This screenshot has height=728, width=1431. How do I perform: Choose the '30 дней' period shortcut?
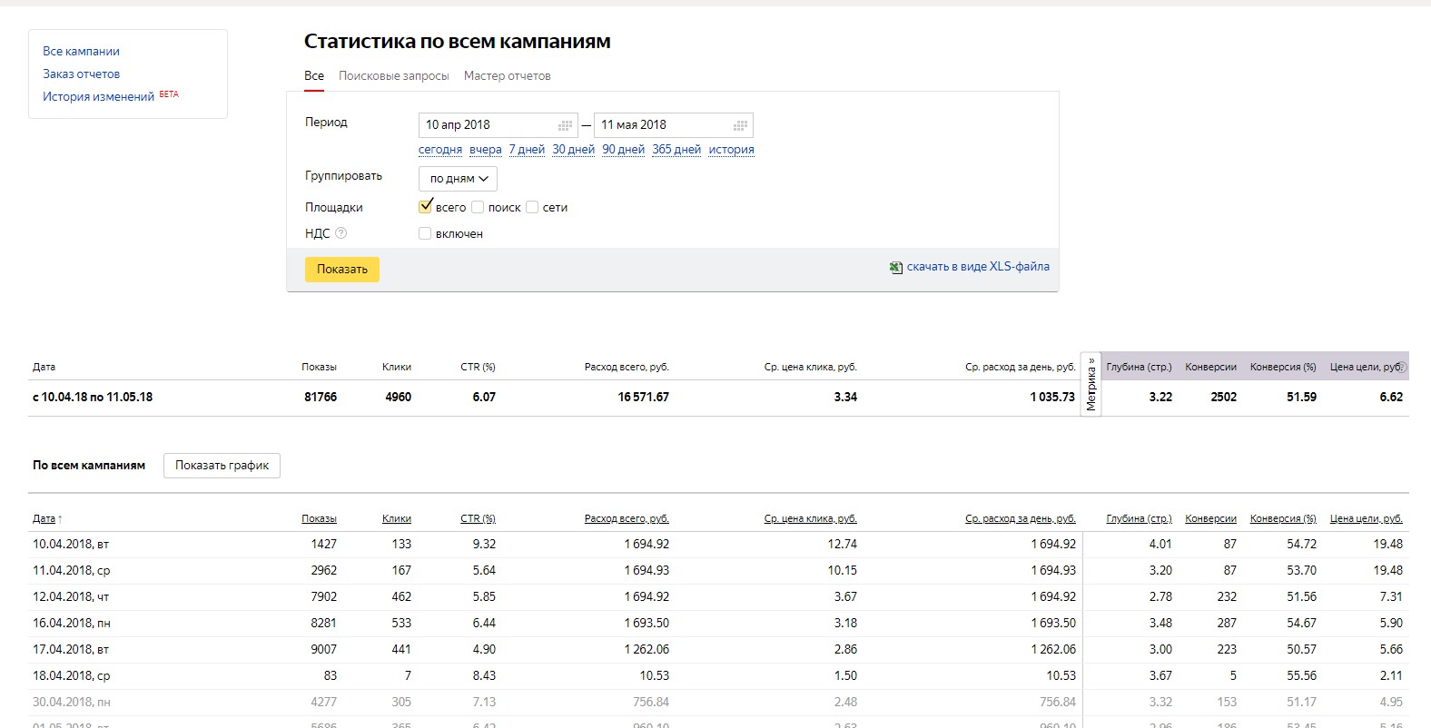tap(574, 149)
